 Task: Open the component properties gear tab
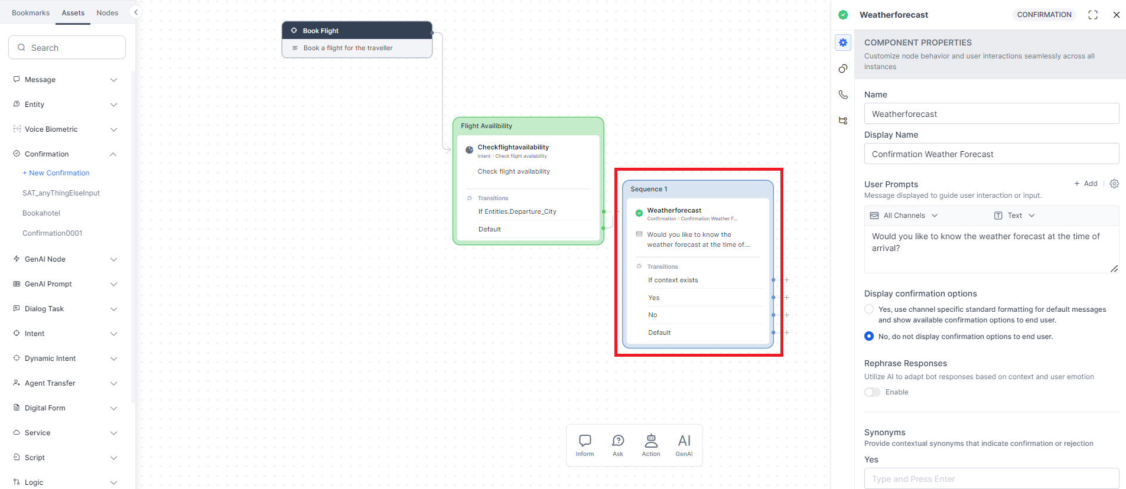[843, 43]
